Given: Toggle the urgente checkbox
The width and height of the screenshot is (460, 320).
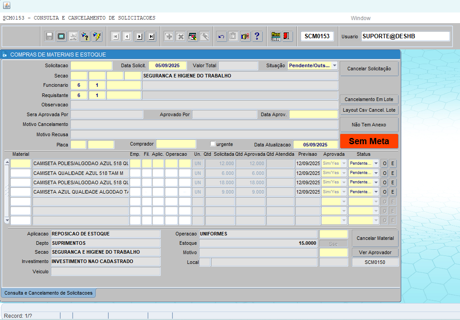Looking at the screenshot, I should pyautogui.click(x=213, y=144).
